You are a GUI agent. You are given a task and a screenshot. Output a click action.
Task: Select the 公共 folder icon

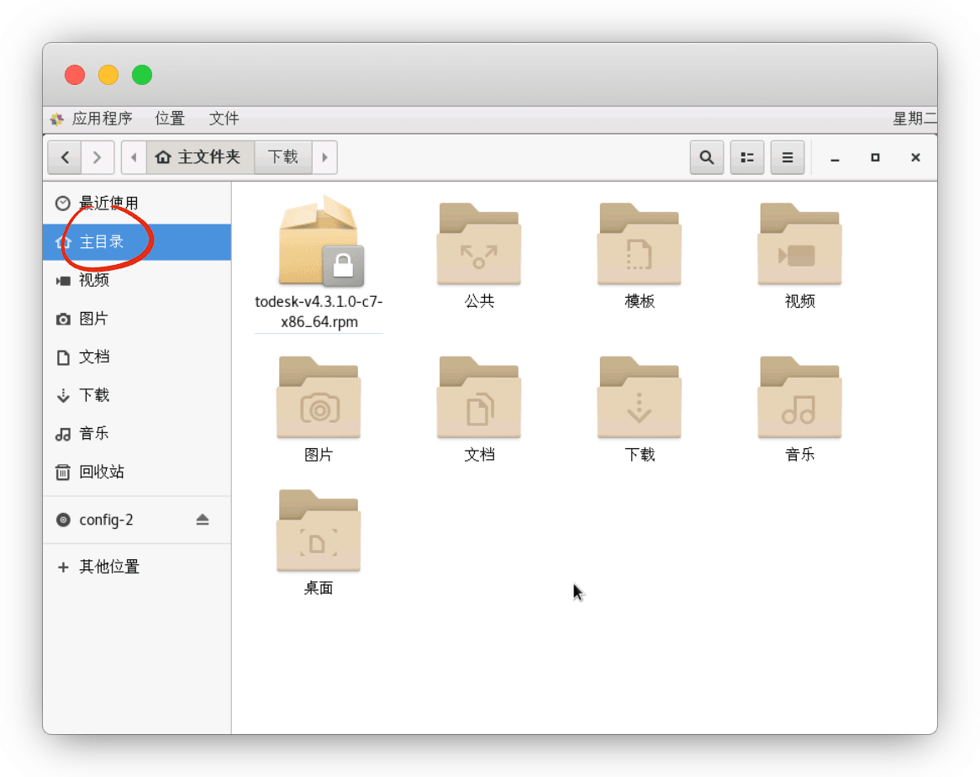[479, 244]
